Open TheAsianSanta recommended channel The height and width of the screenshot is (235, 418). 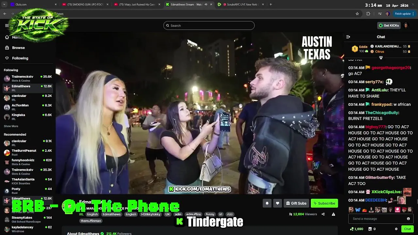coord(28,181)
